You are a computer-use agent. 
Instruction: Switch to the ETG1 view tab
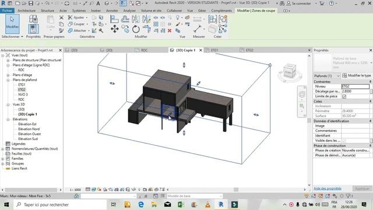click(x=214, y=50)
